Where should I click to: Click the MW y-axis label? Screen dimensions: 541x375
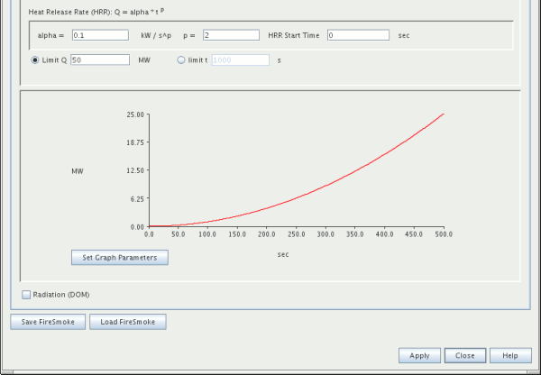78,170
